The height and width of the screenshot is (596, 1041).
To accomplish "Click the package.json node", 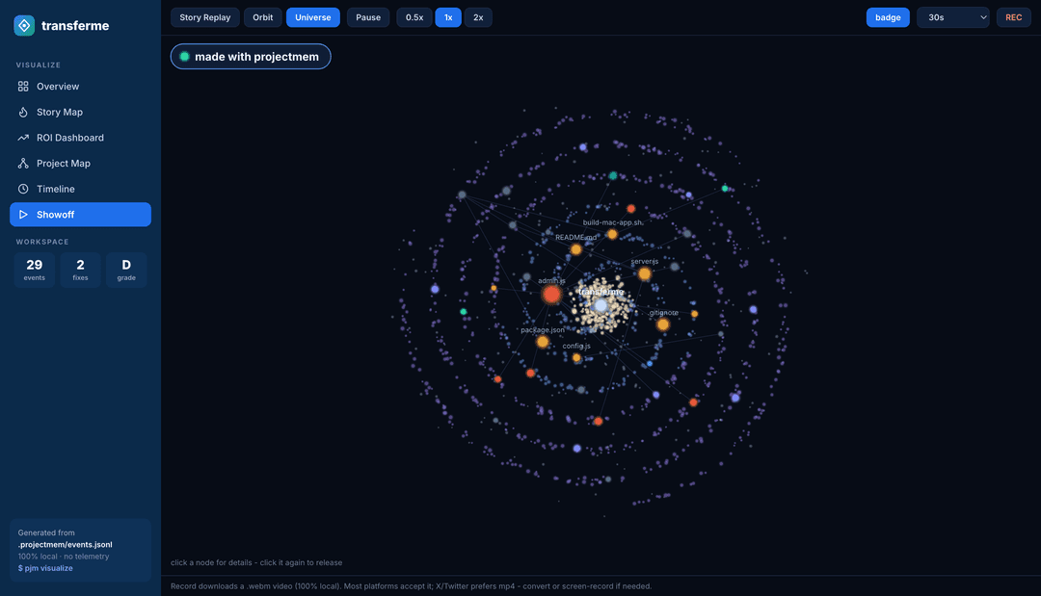I will coord(543,342).
